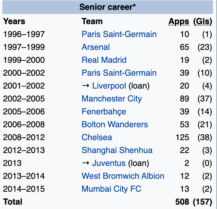This screenshot has height=209, width=217.
Task: Click the Total row label
Action: [x=13, y=202]
